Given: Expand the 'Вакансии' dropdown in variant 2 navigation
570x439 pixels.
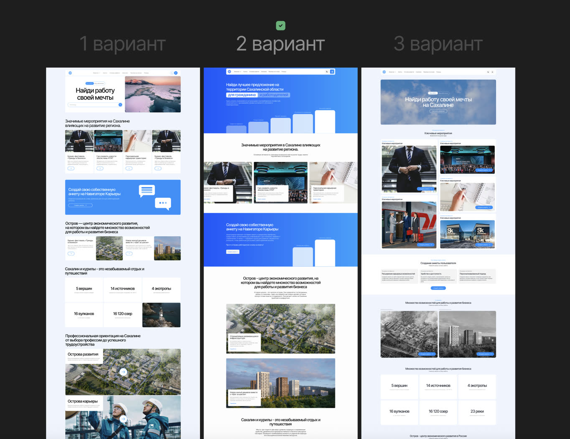Looking at the screenshot, I should pyautogui.click(x=237, y=71).
